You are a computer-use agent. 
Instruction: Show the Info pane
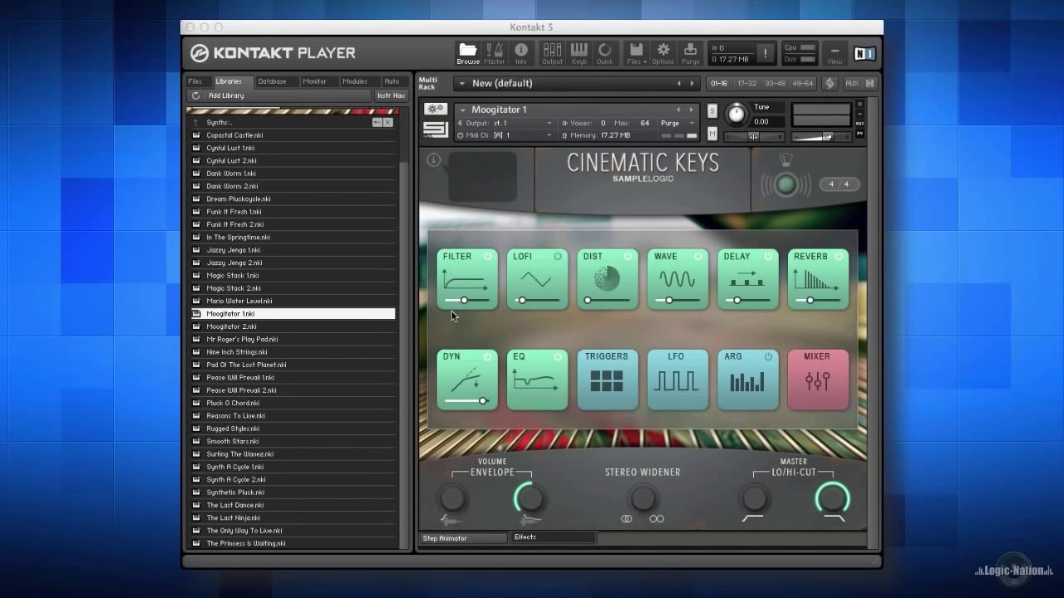coord(521,53)
